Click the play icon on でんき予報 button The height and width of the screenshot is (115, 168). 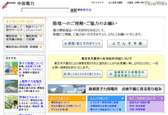pos(114,44)
